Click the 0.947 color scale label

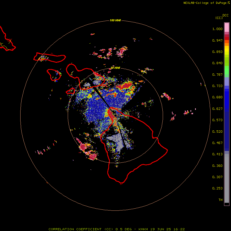pyautogui.click(x=217, y=40)
